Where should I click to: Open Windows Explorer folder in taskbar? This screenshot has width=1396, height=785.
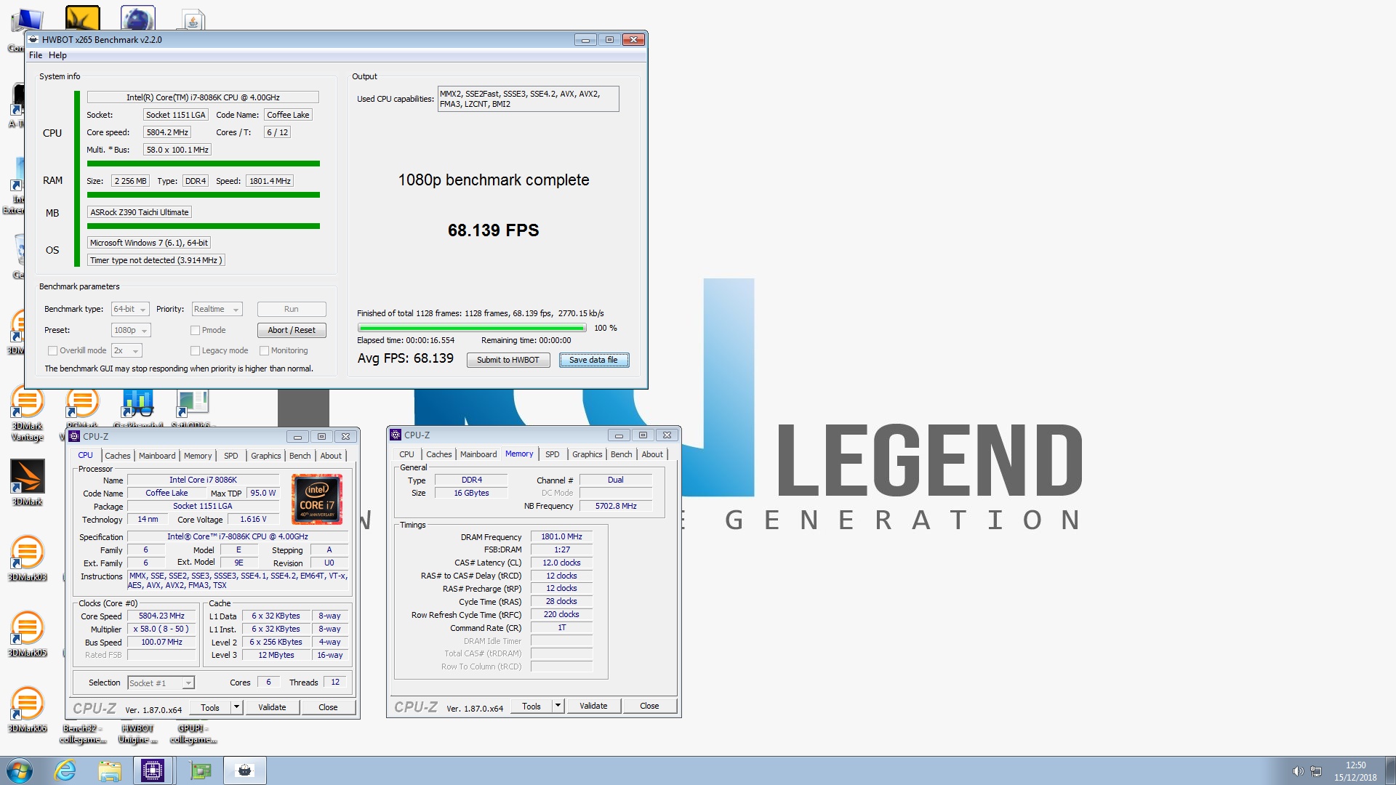(x=109, y=770)
